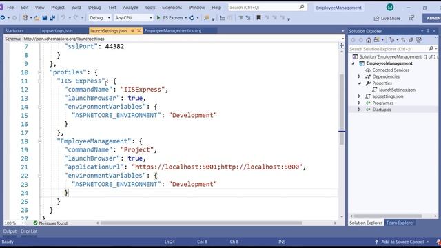Click Collapse All icon in Solution Explorer
441x248 pixels.
coord(411,40)
